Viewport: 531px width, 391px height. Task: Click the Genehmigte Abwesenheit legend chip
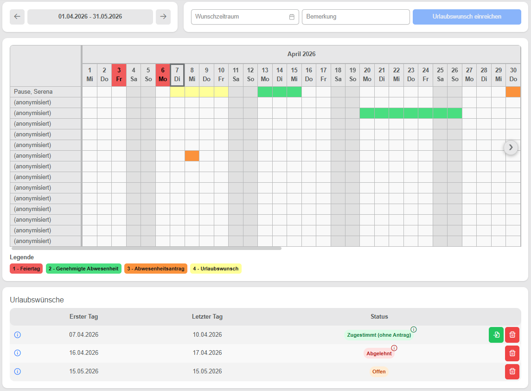[83, 269]
